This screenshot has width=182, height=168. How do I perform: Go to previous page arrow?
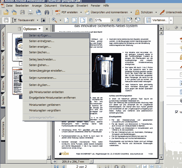[x=63, y=166]
